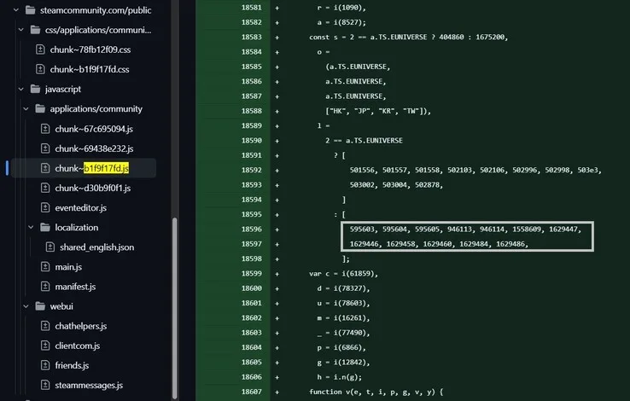630x401 pixels.
Task: Click file icon beside chunk~67c695094.js
Action: coord(45,129)
